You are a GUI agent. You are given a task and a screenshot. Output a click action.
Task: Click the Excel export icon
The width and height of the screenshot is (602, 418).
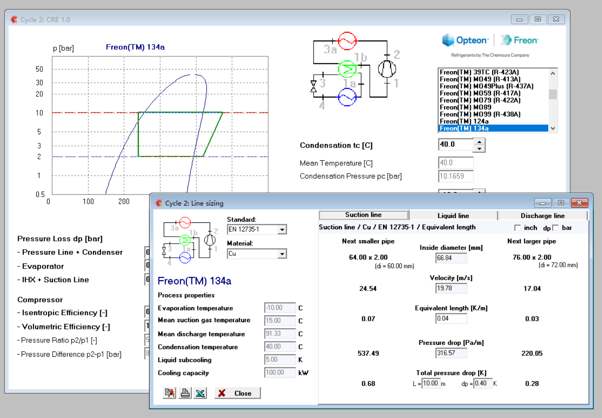click(200, 393)
